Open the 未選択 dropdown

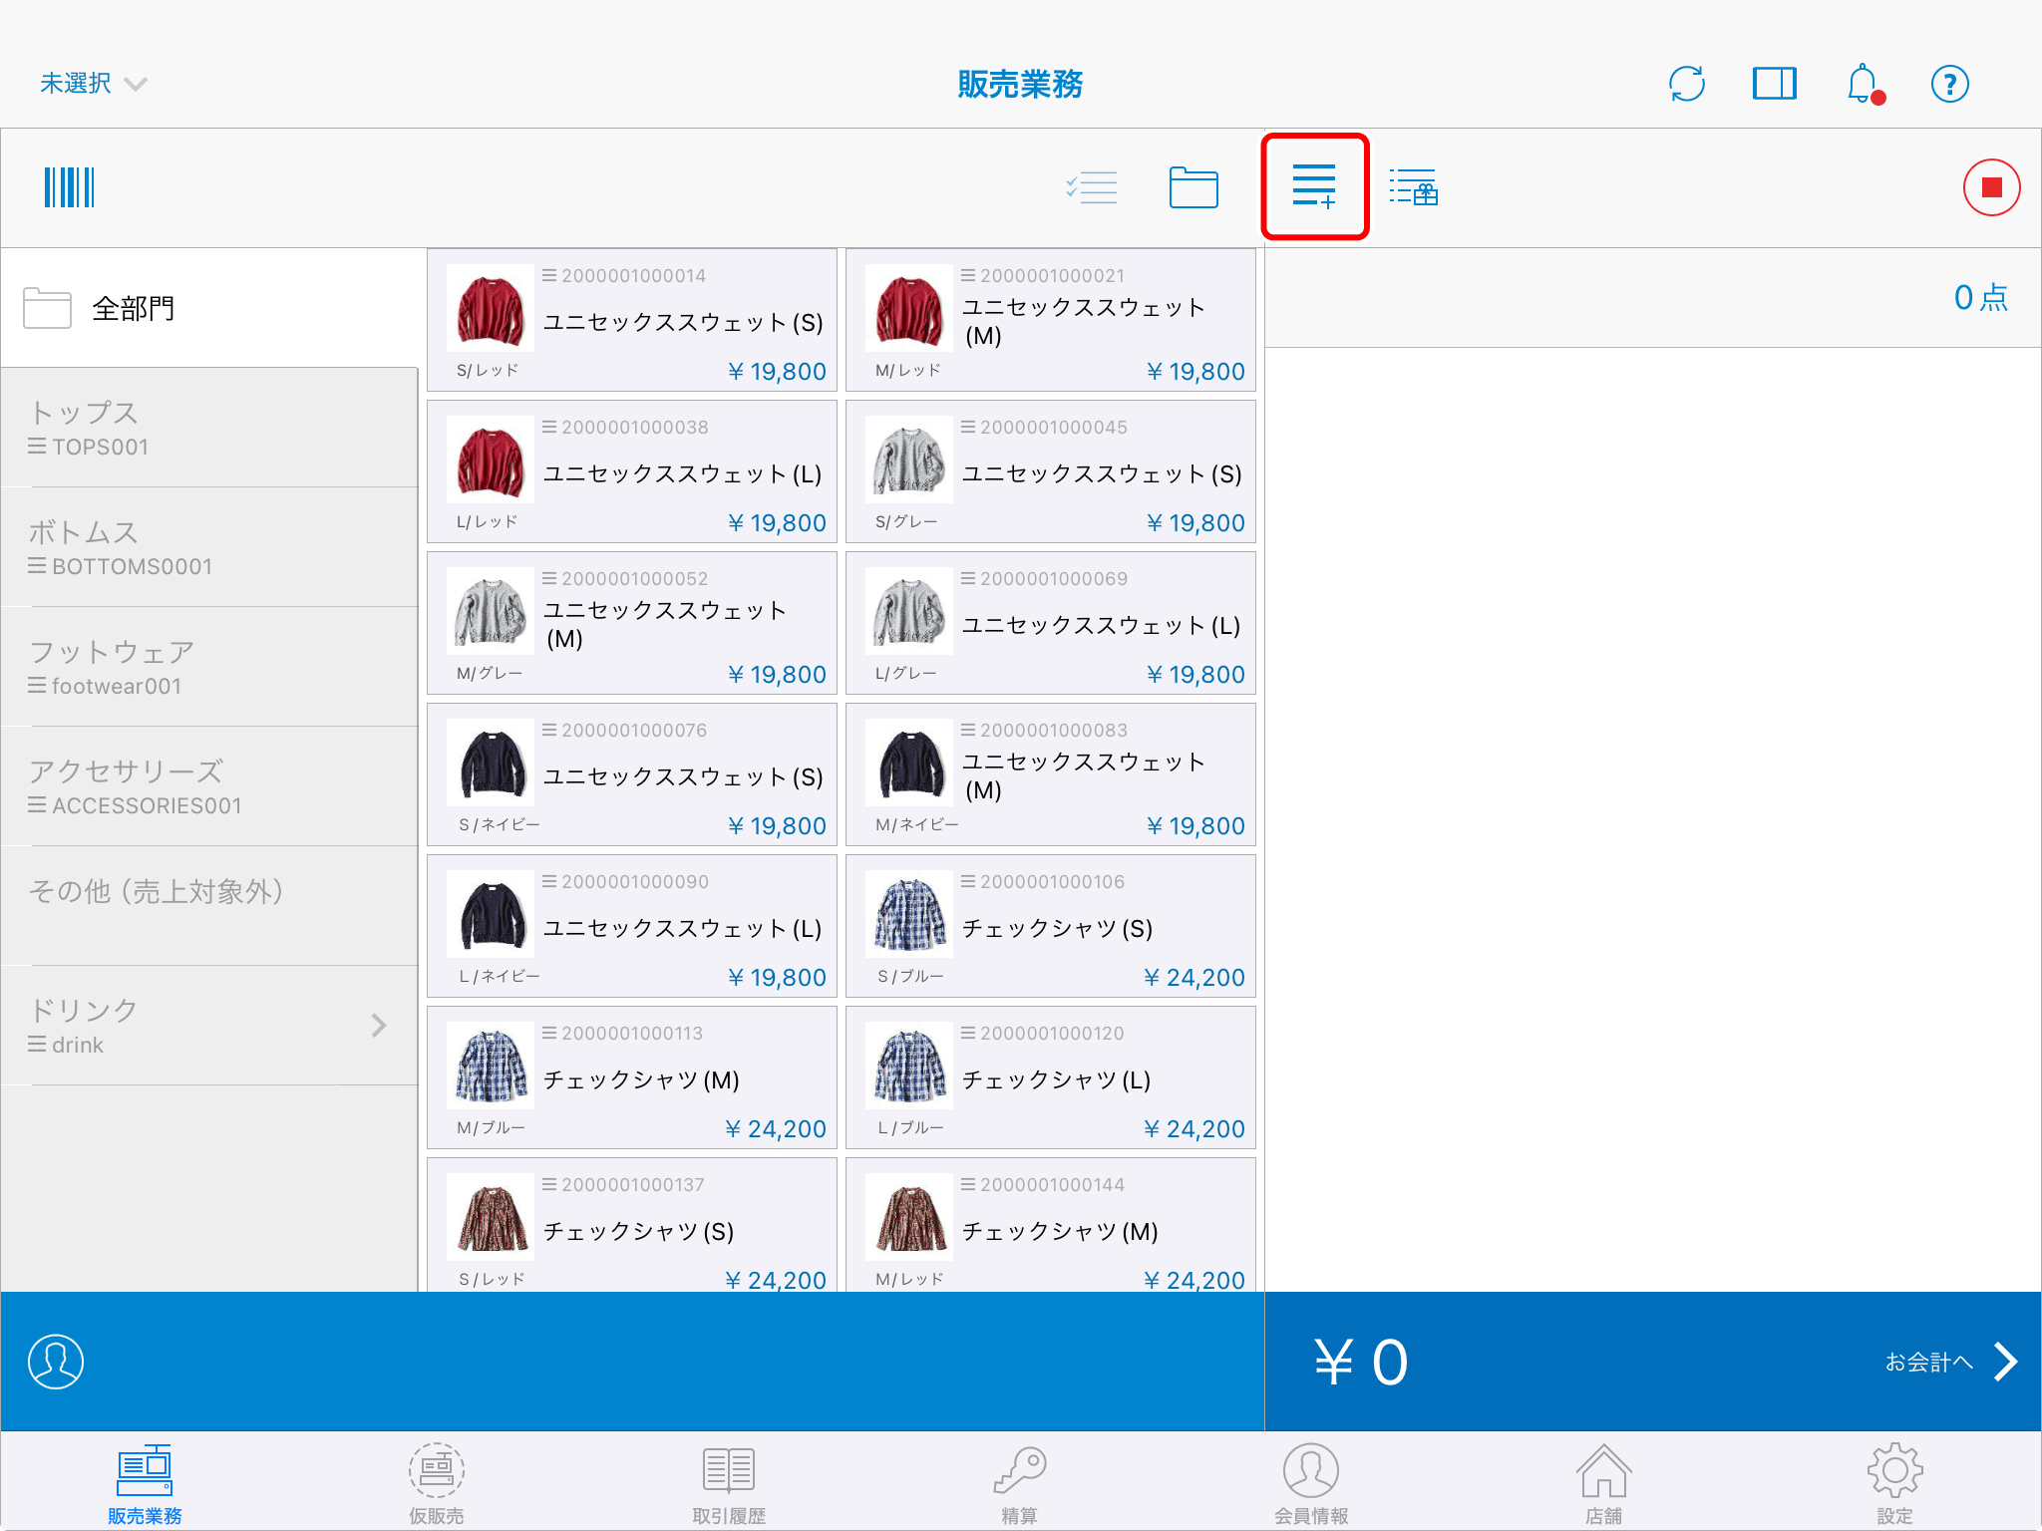click(93, 84)
